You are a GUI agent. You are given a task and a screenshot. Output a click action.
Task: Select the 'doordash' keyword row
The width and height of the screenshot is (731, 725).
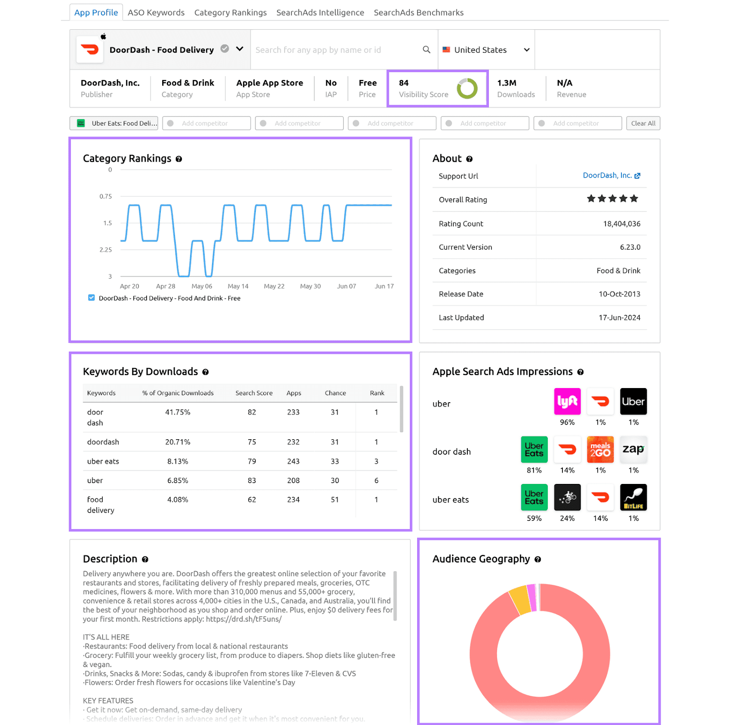click(240, 442)
